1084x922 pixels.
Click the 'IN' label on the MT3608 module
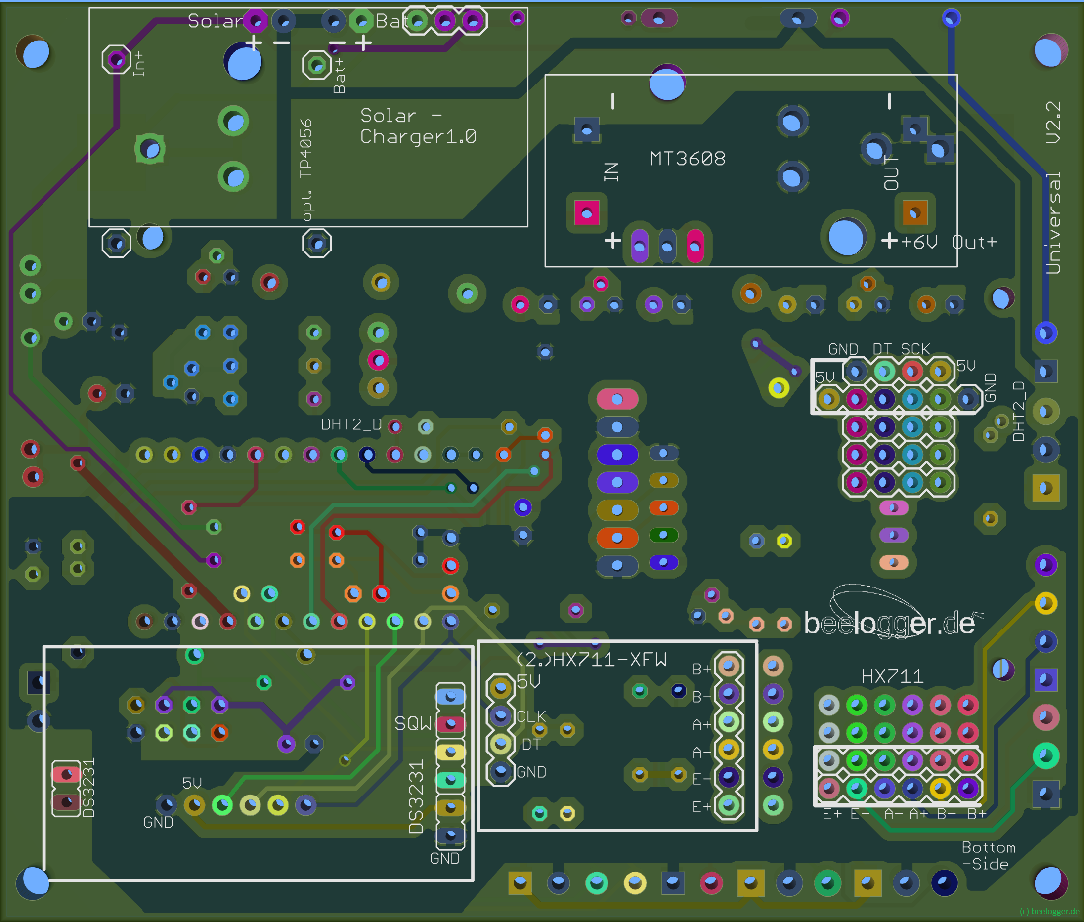coord(611,172)
